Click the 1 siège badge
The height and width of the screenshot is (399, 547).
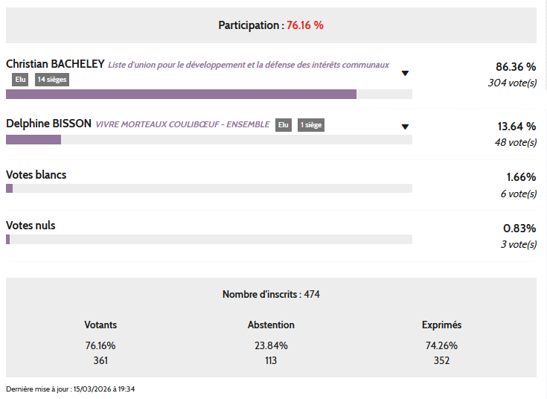[311, 125]
